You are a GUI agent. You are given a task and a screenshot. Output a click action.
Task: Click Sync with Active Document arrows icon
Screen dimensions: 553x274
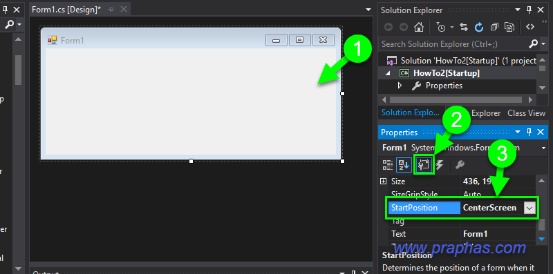tap(464, 27)
